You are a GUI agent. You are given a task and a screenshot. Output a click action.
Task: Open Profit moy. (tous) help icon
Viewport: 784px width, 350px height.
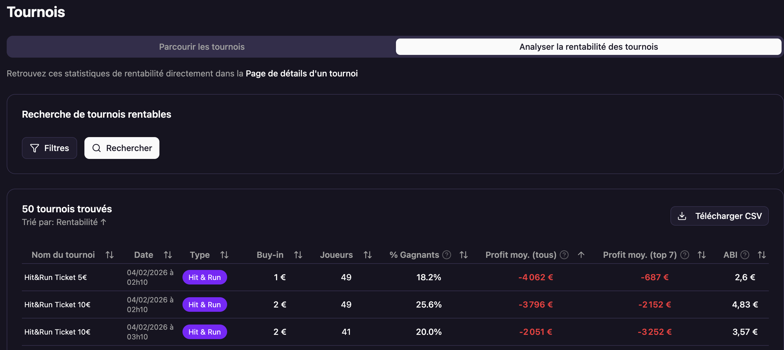click(564, 254)
